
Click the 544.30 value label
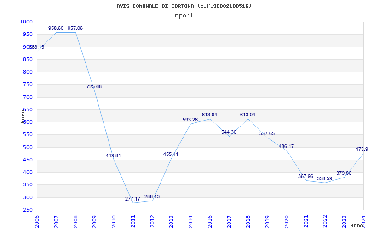click(229, 132)
